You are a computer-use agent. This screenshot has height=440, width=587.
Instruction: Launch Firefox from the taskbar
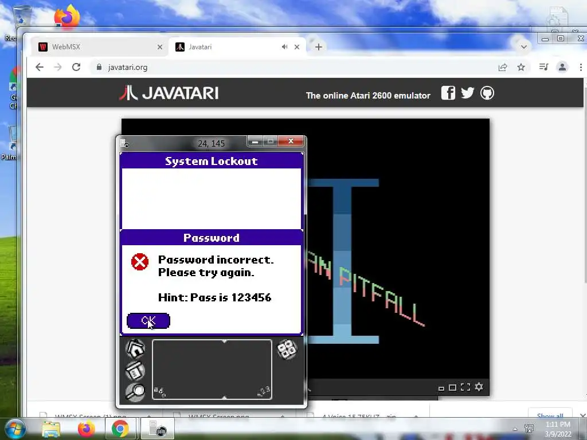click(86, 429)
